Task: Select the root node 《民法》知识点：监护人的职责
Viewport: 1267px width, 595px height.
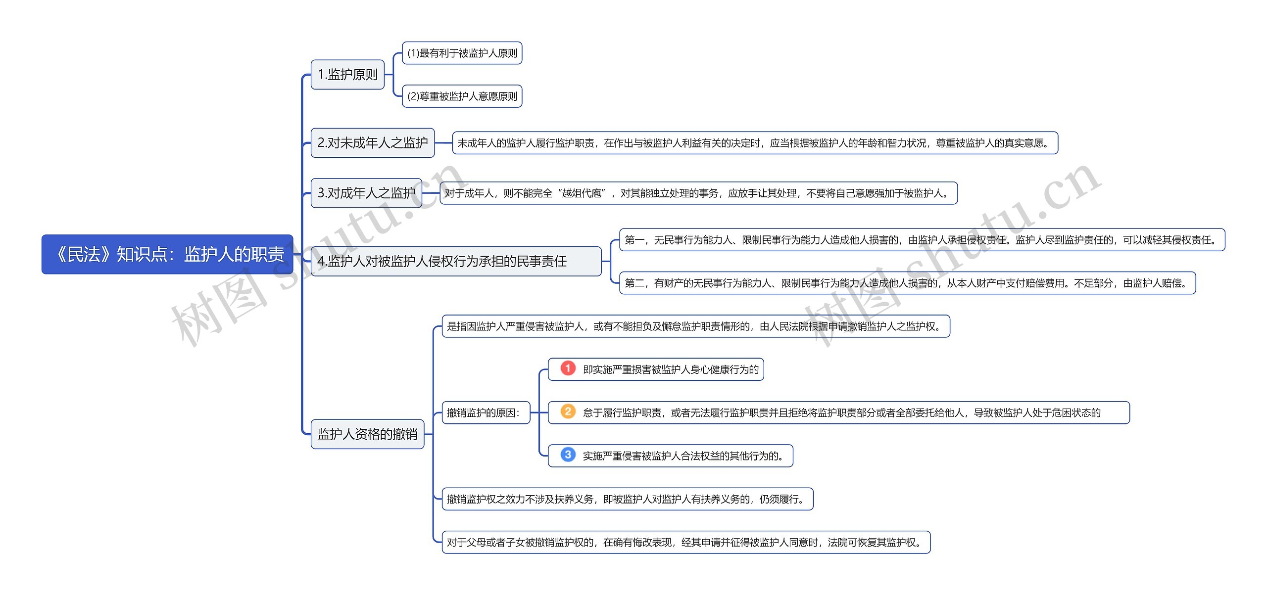Action: pos(167,254)
